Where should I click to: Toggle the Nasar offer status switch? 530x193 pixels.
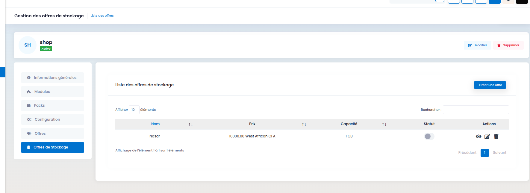pyautogui.click(x=429, y=136)
